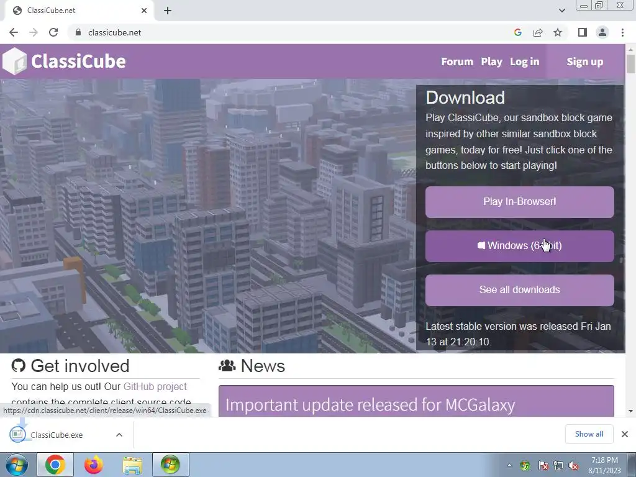Open the Windows Start button
This screenshot has width=636, height=477.
(x=16, y=465)
